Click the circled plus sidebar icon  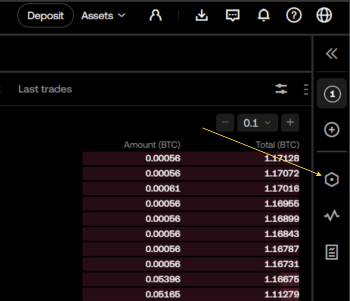(x=332, y=130)
